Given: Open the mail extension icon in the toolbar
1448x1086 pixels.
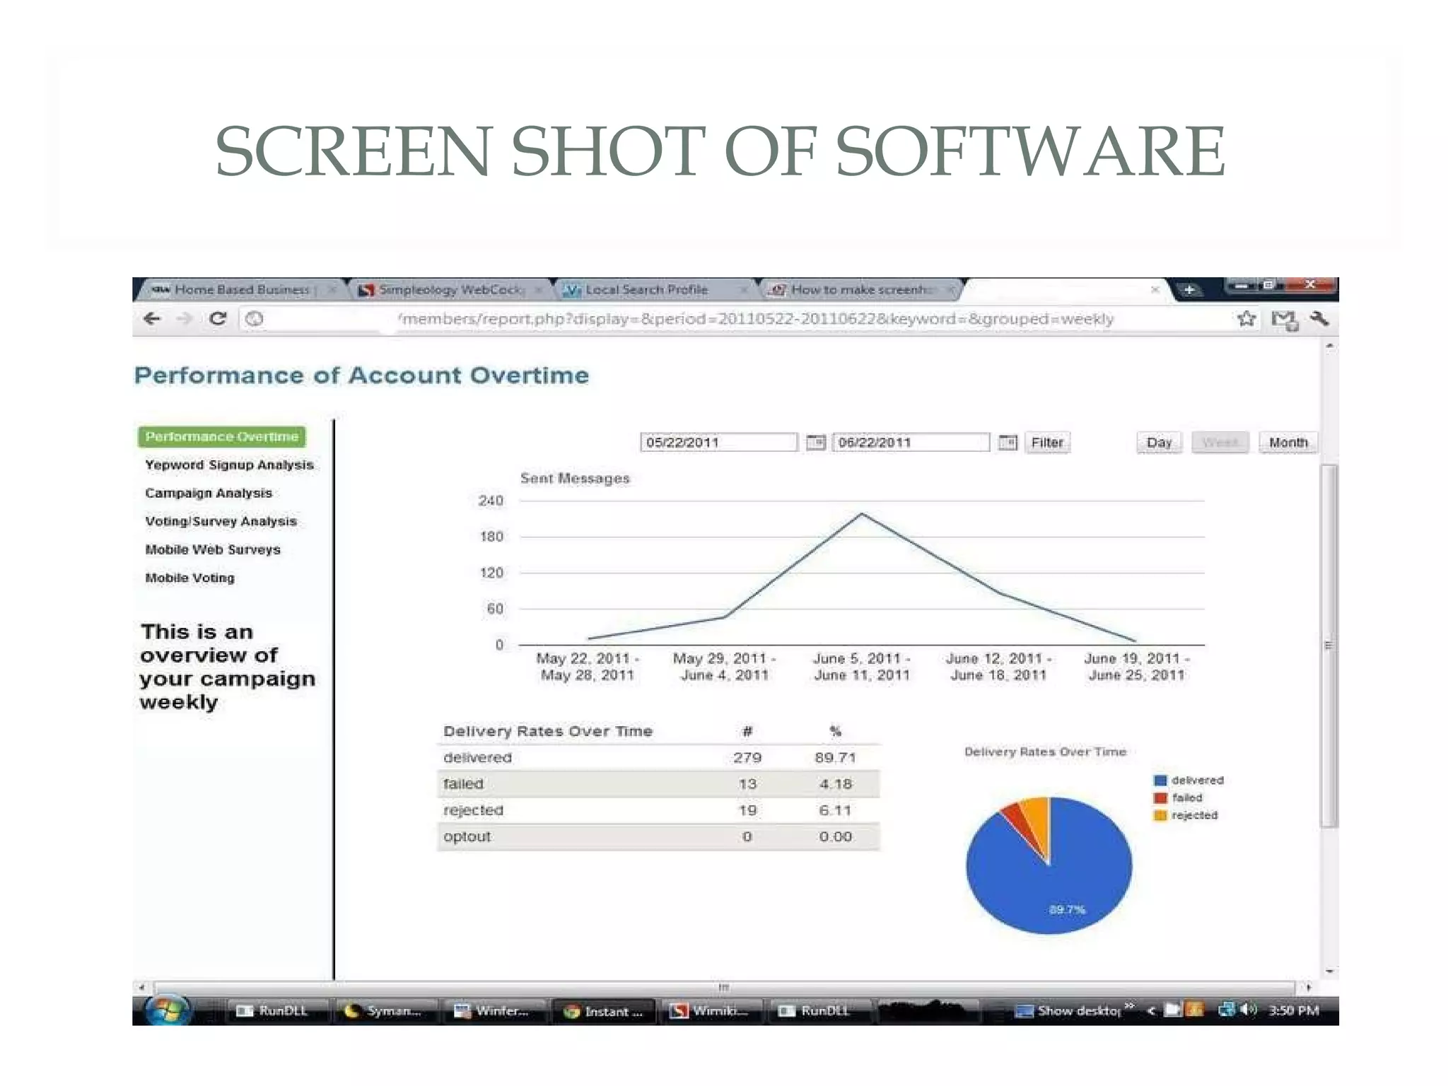Looking at the screenshot, I should click(x=1284, y=320).
